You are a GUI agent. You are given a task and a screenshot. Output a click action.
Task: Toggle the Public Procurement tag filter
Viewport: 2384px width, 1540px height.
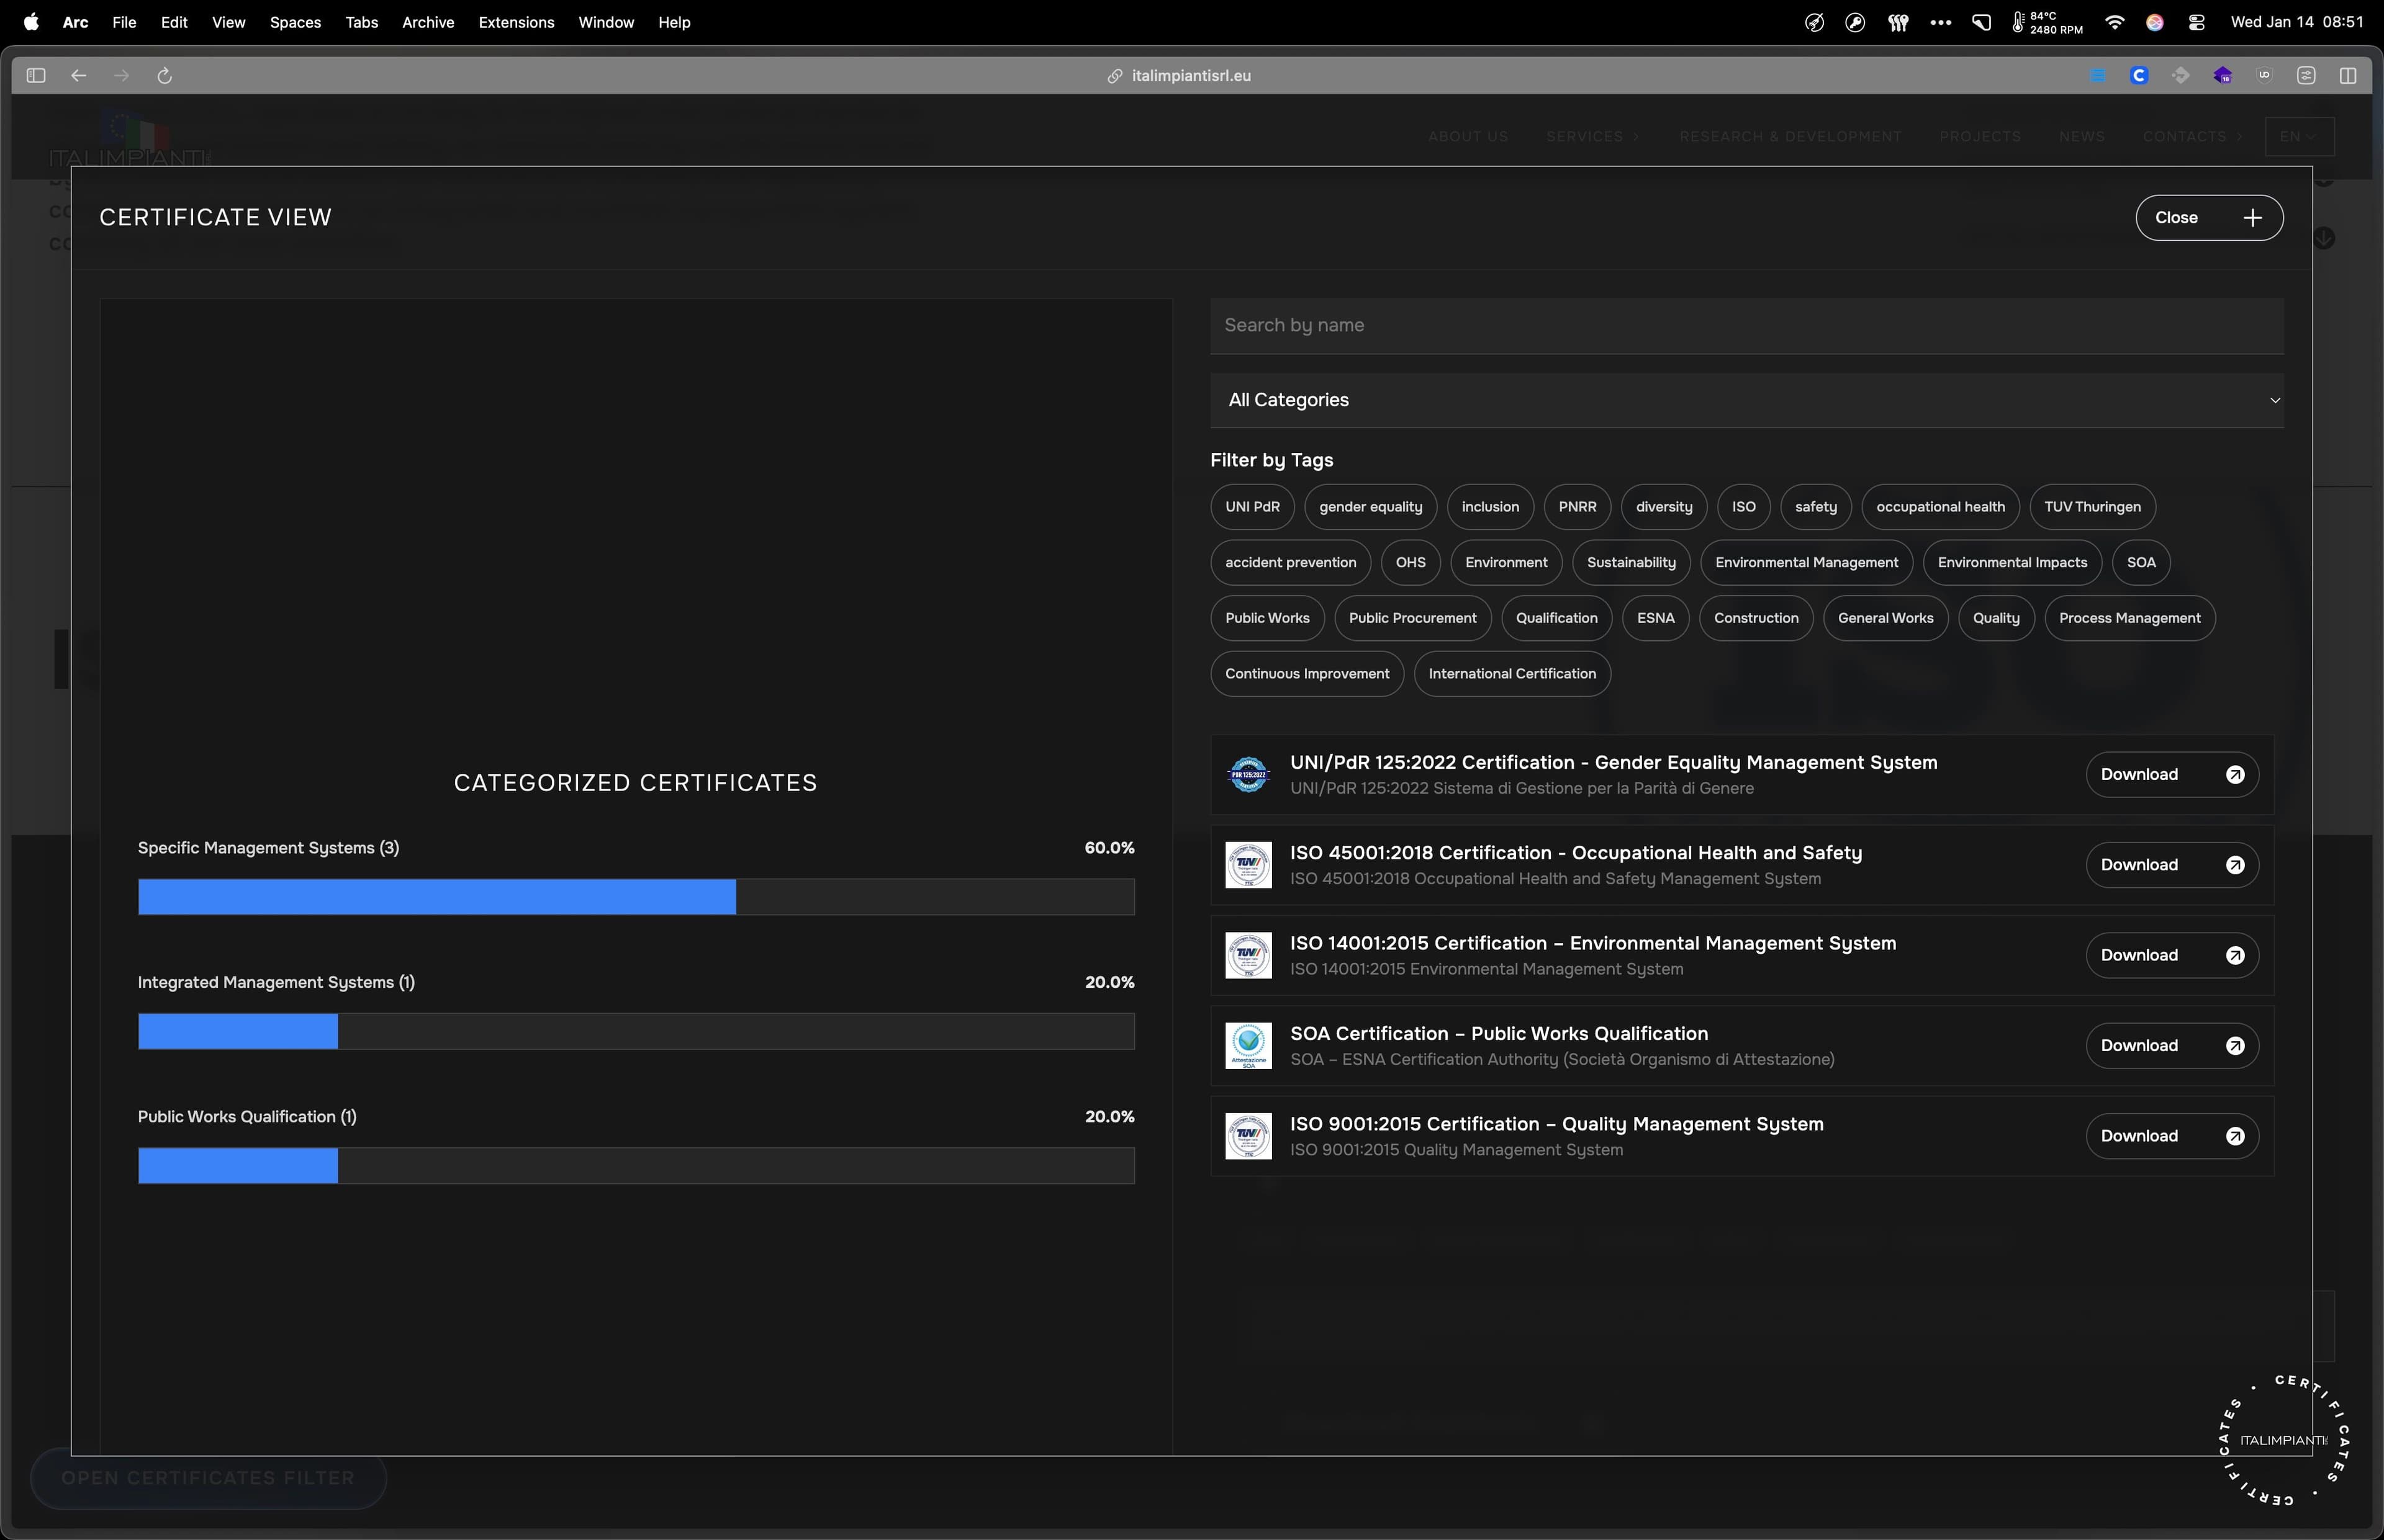click(x=1412, y=618)
